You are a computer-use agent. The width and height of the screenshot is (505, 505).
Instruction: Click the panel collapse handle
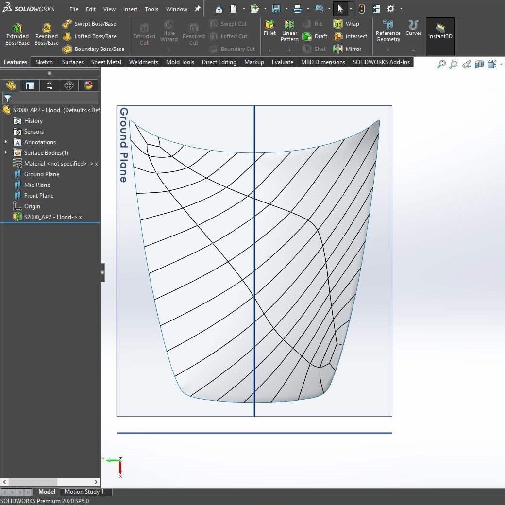(x=102, y=272)
